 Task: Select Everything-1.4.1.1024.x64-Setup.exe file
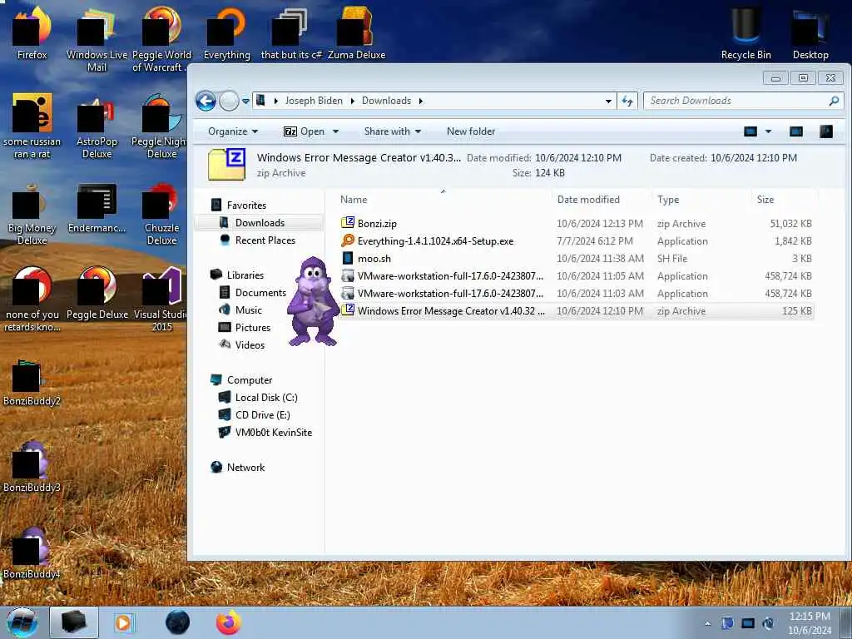click(577, 240)
